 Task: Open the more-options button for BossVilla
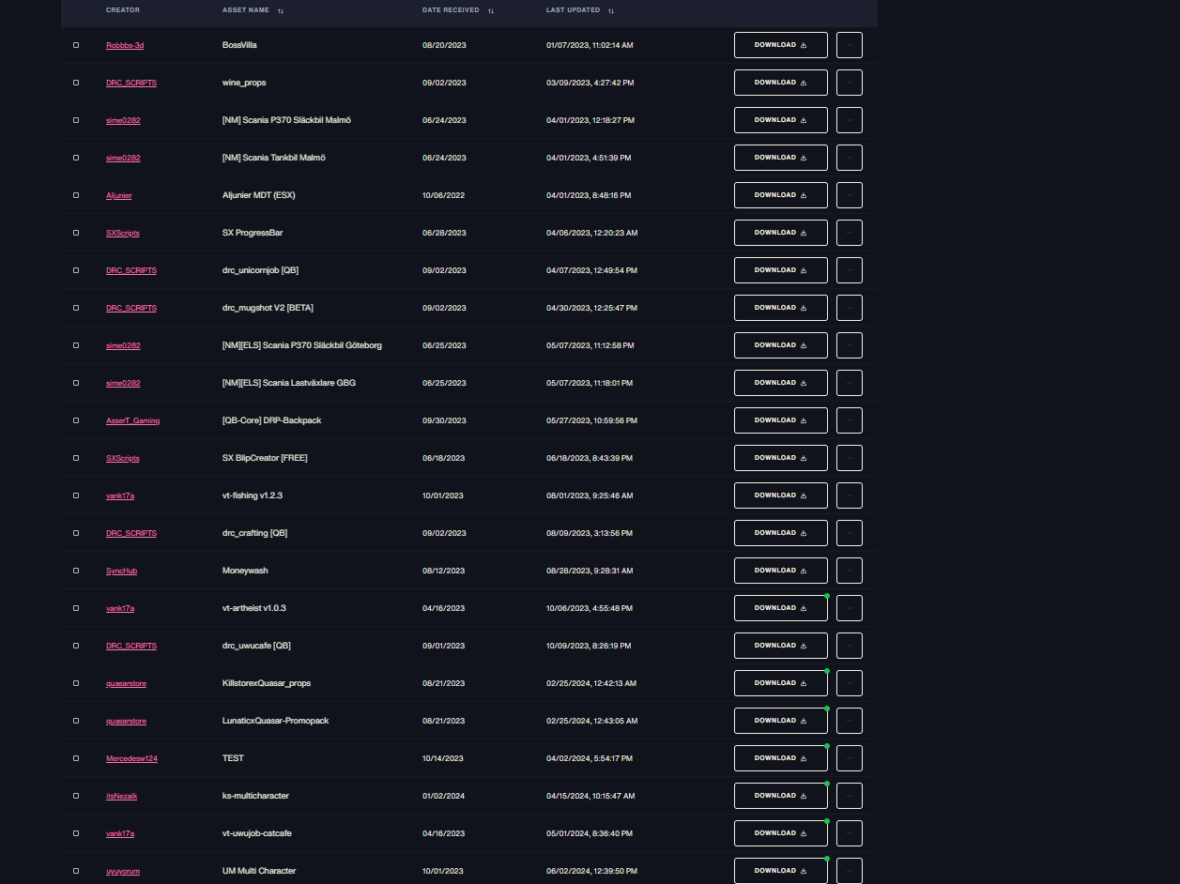[849, 45]
